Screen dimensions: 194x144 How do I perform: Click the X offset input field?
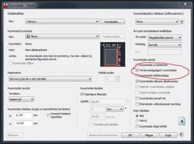pos(23,115)
